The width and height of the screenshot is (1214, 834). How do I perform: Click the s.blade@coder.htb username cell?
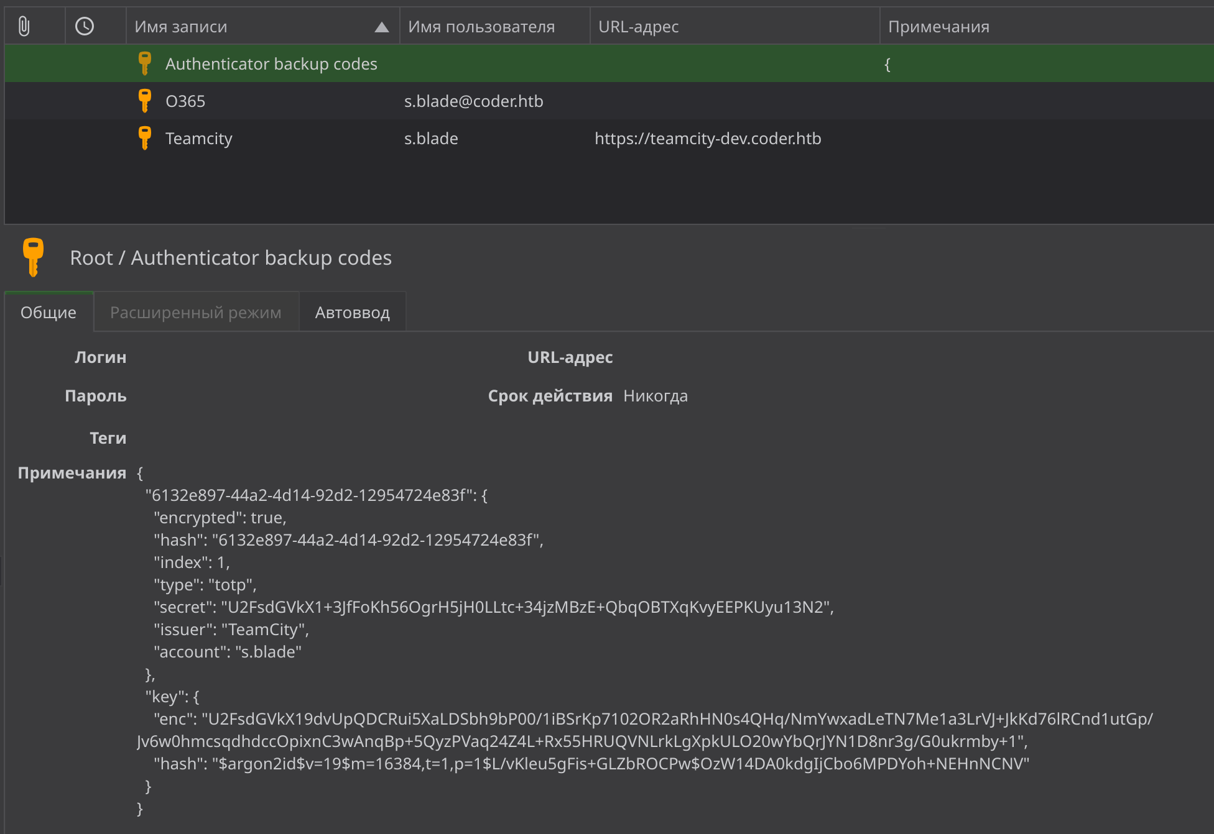point(474,101)
